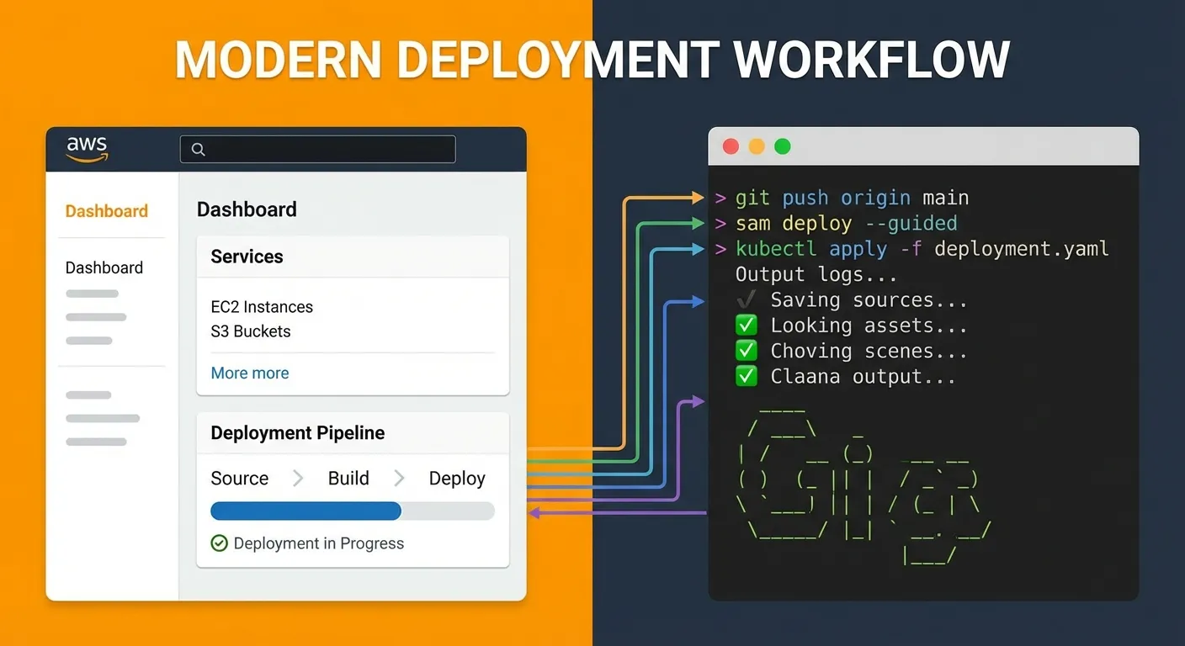The height and width of the screenshot is (646, 1185).
Task: Click the chevron between Source and Build
Action: 298,479
